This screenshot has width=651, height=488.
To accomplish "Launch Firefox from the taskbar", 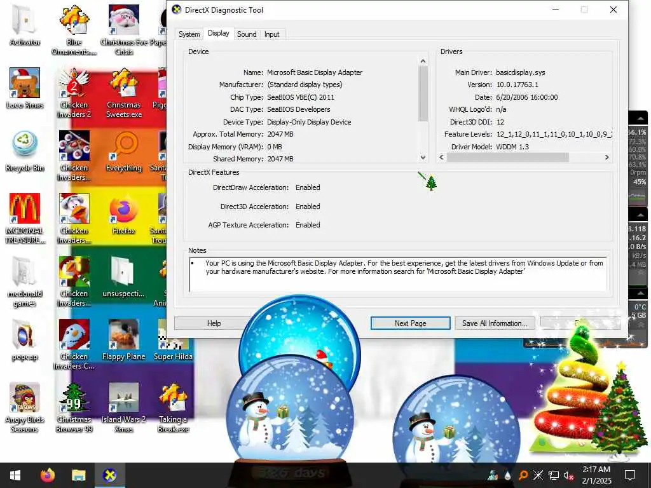I will [x=48, y=475].
